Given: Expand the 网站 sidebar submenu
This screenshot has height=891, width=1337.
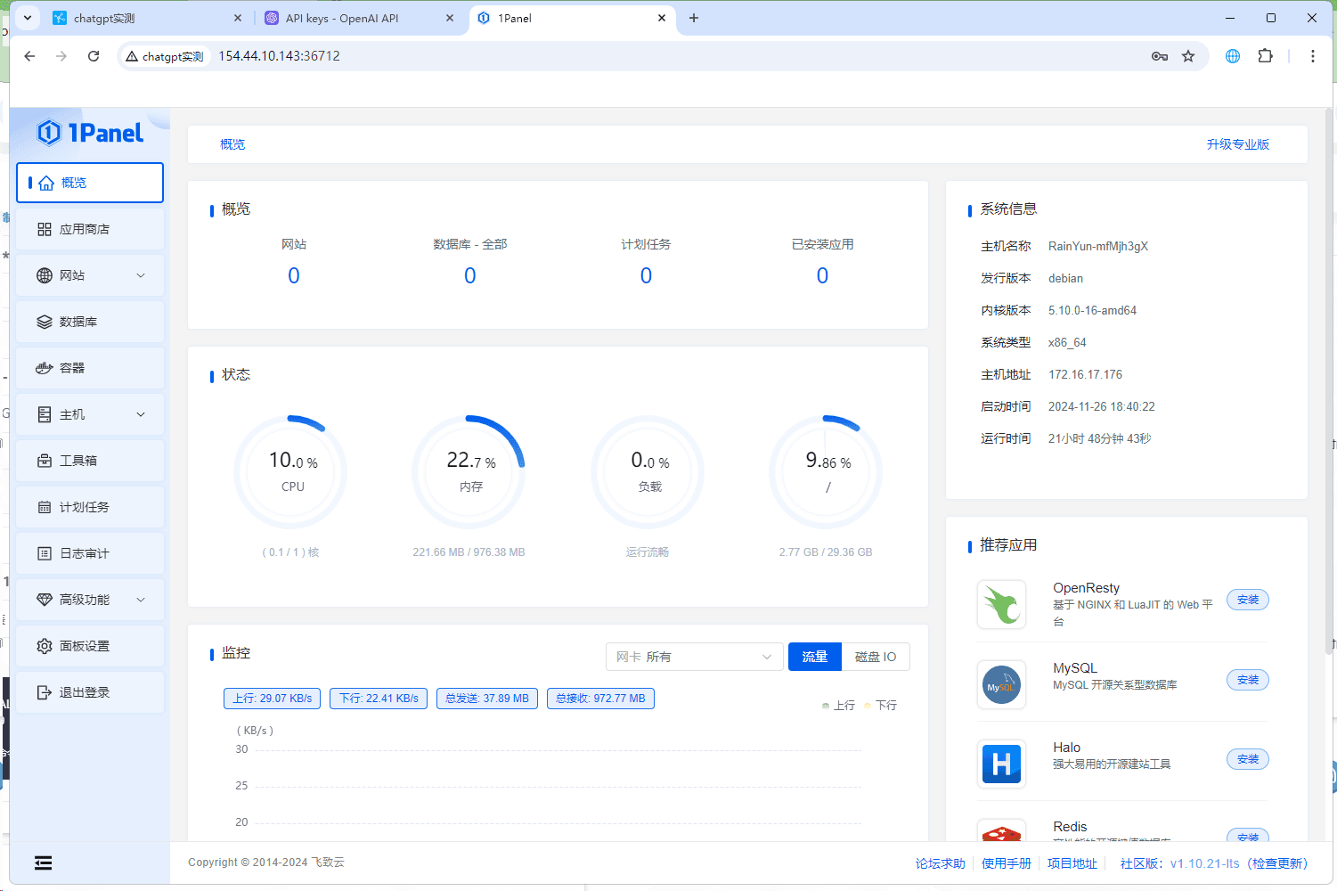Looking at the screenshot, I should click(x=141, y=275).
